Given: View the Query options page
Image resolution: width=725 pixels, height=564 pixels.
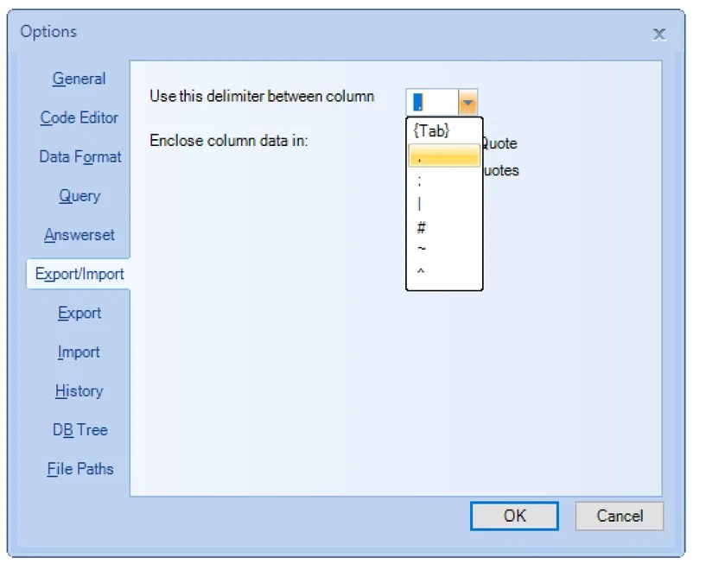Looking at the screenshot, I should (79, 195).
